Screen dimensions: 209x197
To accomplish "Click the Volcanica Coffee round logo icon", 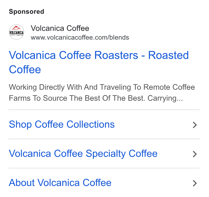I will 16,32.
